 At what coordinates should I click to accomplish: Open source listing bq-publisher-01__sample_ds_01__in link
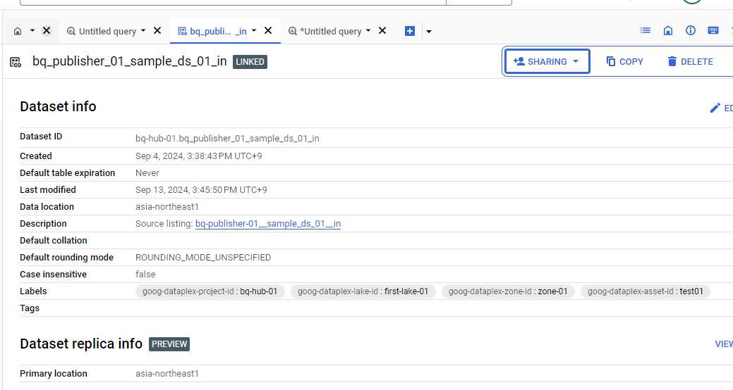click(x=268, y=223)
